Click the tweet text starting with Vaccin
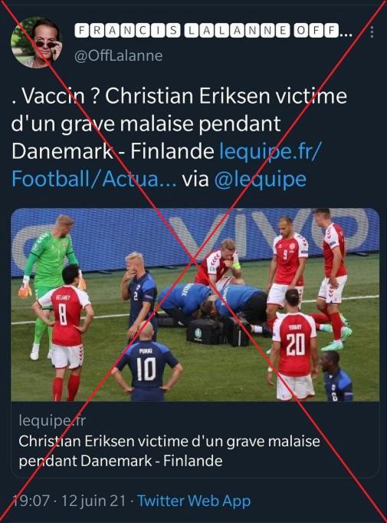 point(179,124)
